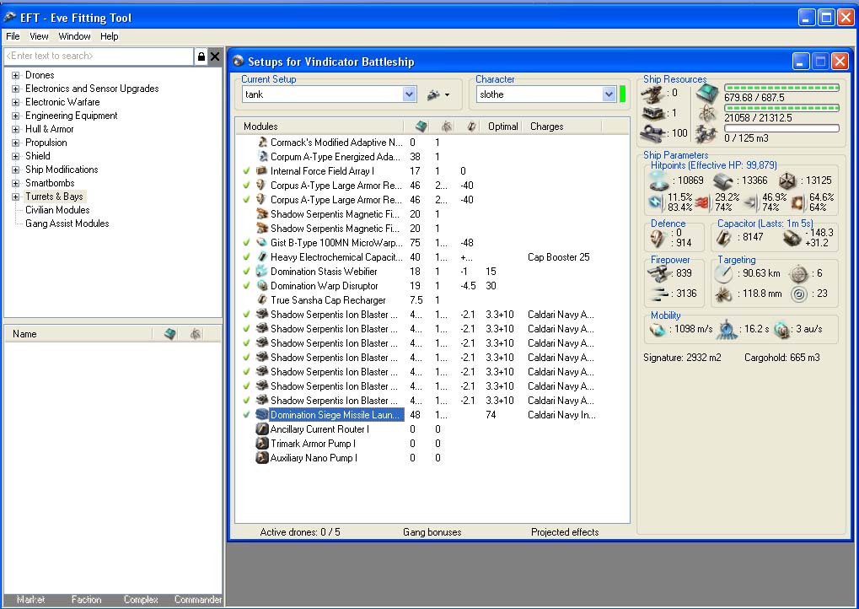This screenshot has height=609, width=859.
Task: Click the search text field
Action: point(99,56)
